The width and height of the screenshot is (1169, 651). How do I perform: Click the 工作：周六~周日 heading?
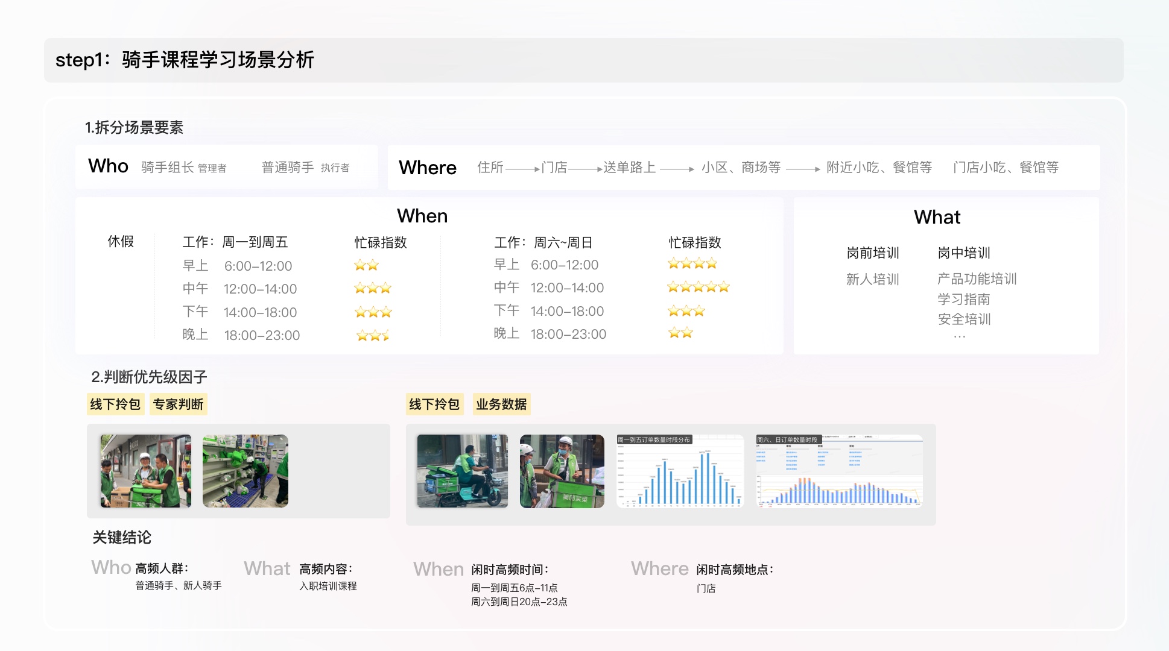click(x=543, y=242)
